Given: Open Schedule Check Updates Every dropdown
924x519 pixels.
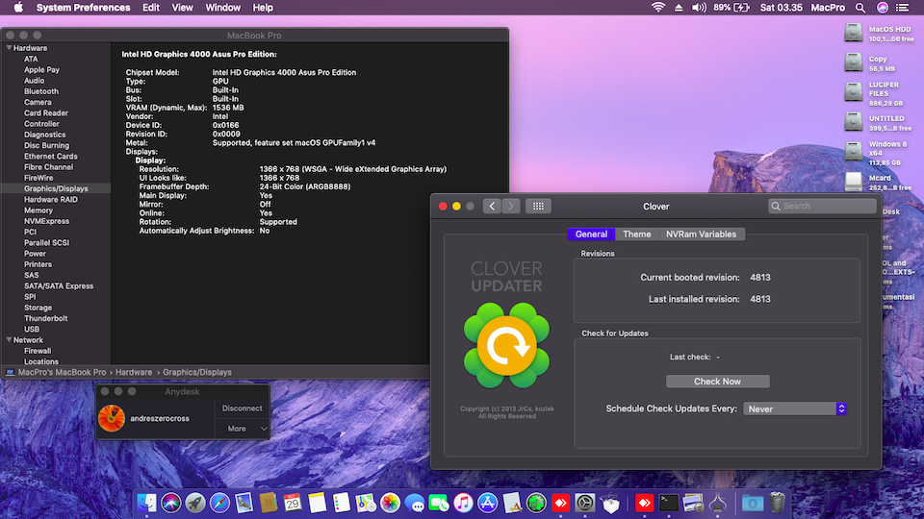Looking at the screenshot, I should (795, 408).
